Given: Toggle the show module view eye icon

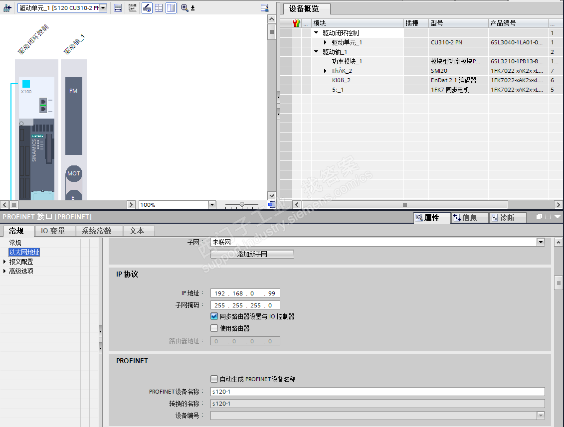Looking at the screenshot, I should tap(147, 7).
